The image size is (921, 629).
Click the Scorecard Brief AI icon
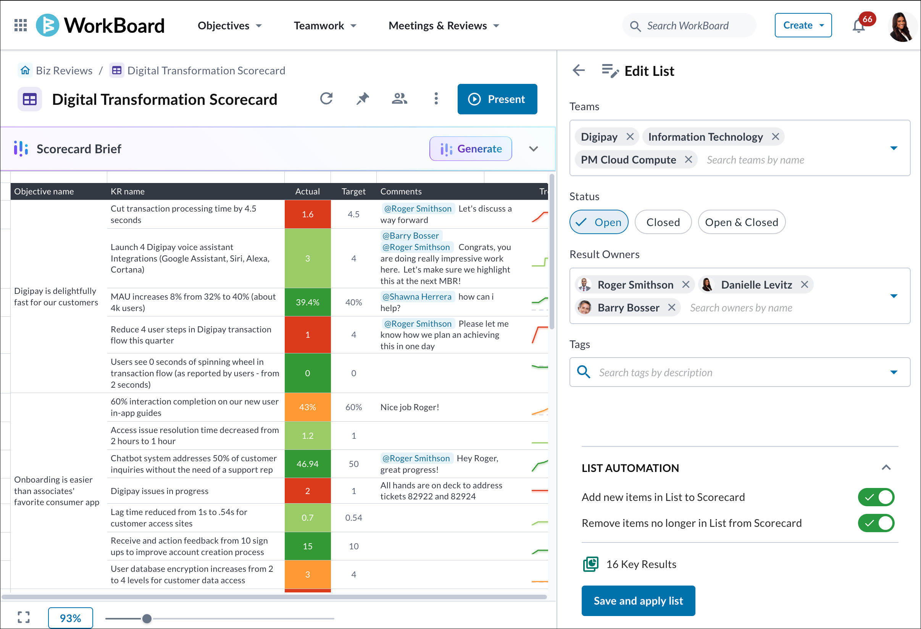click(x=21, y=148)
